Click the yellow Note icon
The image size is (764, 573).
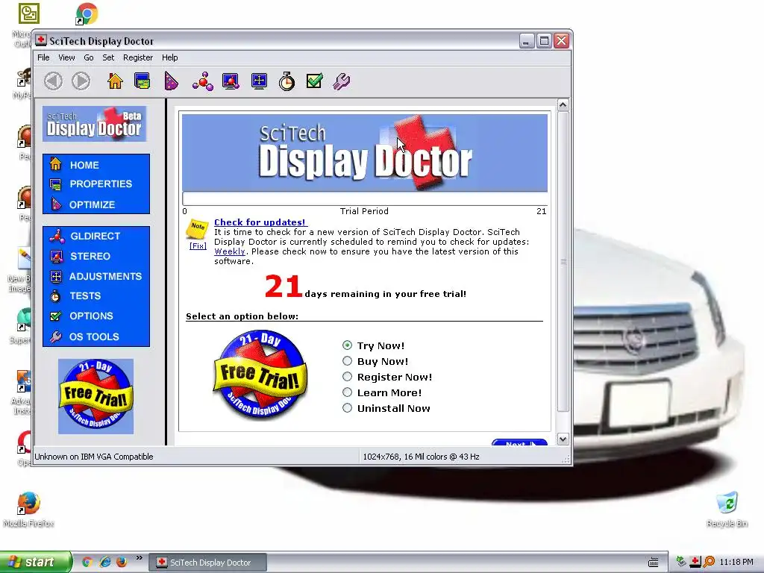click(x=197, y=228)
